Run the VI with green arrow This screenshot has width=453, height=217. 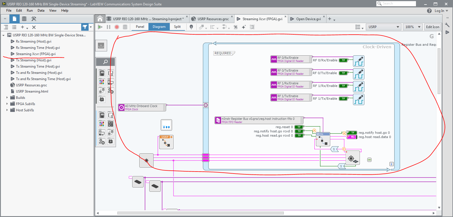pos(100,27)
